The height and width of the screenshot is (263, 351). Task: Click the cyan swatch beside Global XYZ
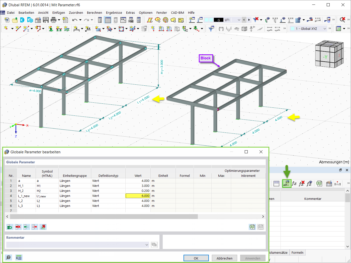click(x=292, y=29)
